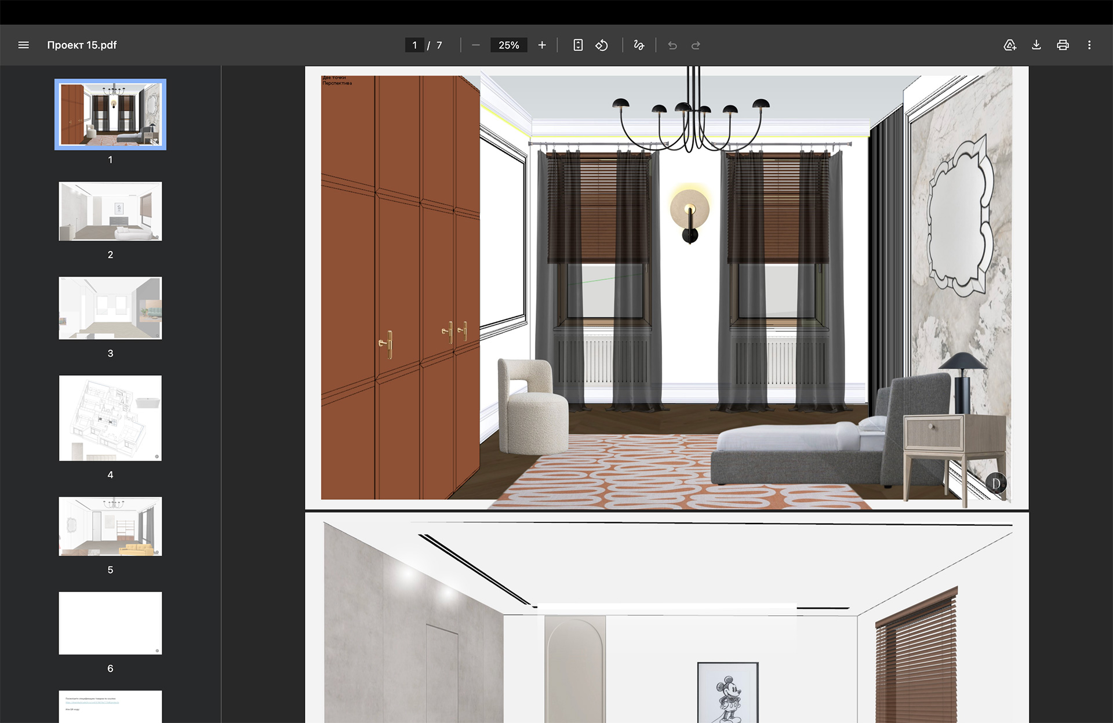Download the Проект 15.pdf file
The width and height of the screenshot is (1113, 723).
(1036, 45)
